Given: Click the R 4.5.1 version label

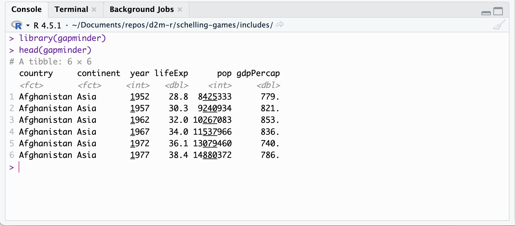Looking at the screenshot, I should [47, 25].
